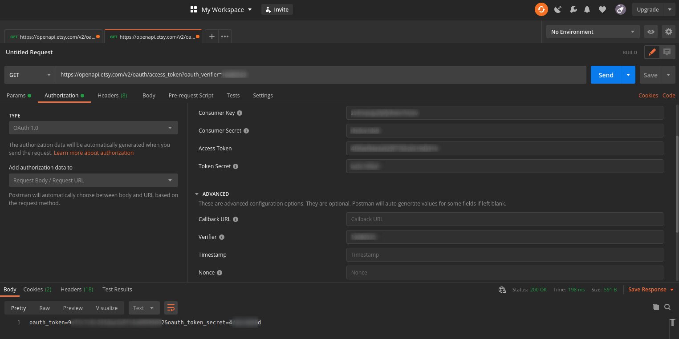Open the Tests tab
The width and height of the screenshot is (679, 339).
click(x=233, y=95)
